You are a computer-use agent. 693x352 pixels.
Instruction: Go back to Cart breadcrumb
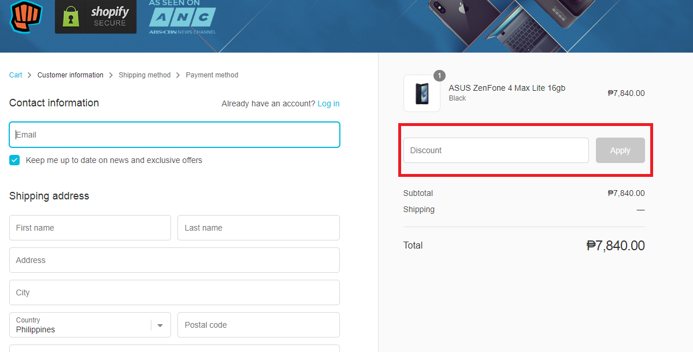[x=16, y=75]
